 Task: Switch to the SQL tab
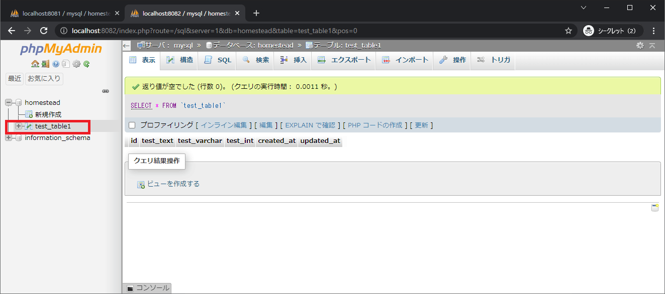pyautogui.click(x=218, y=60)
